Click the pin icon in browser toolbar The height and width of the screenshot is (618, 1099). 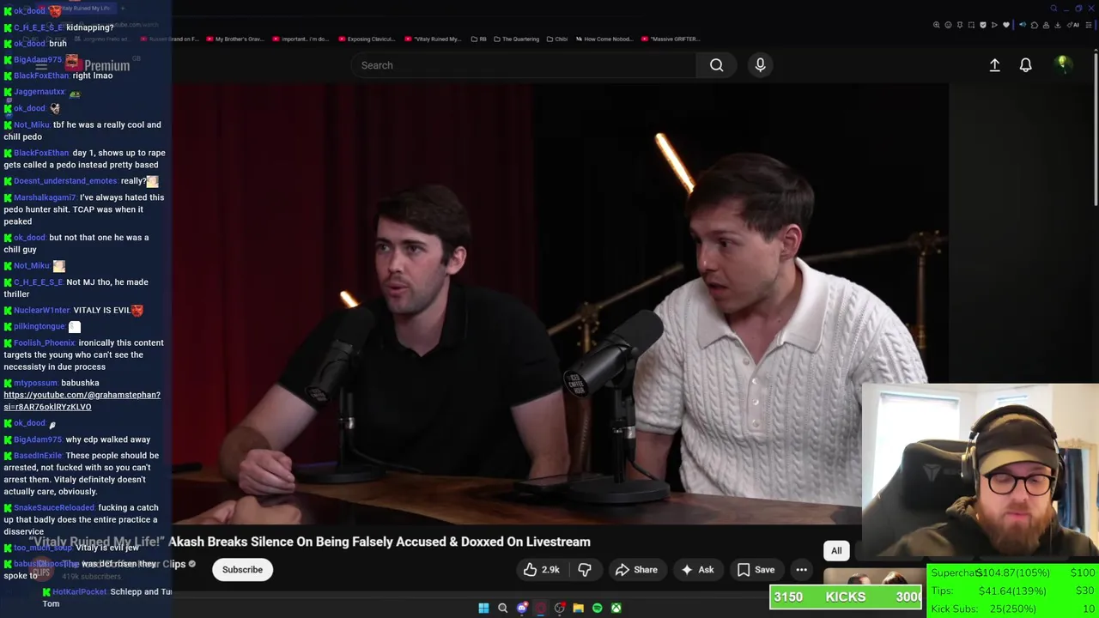(960, 25)
